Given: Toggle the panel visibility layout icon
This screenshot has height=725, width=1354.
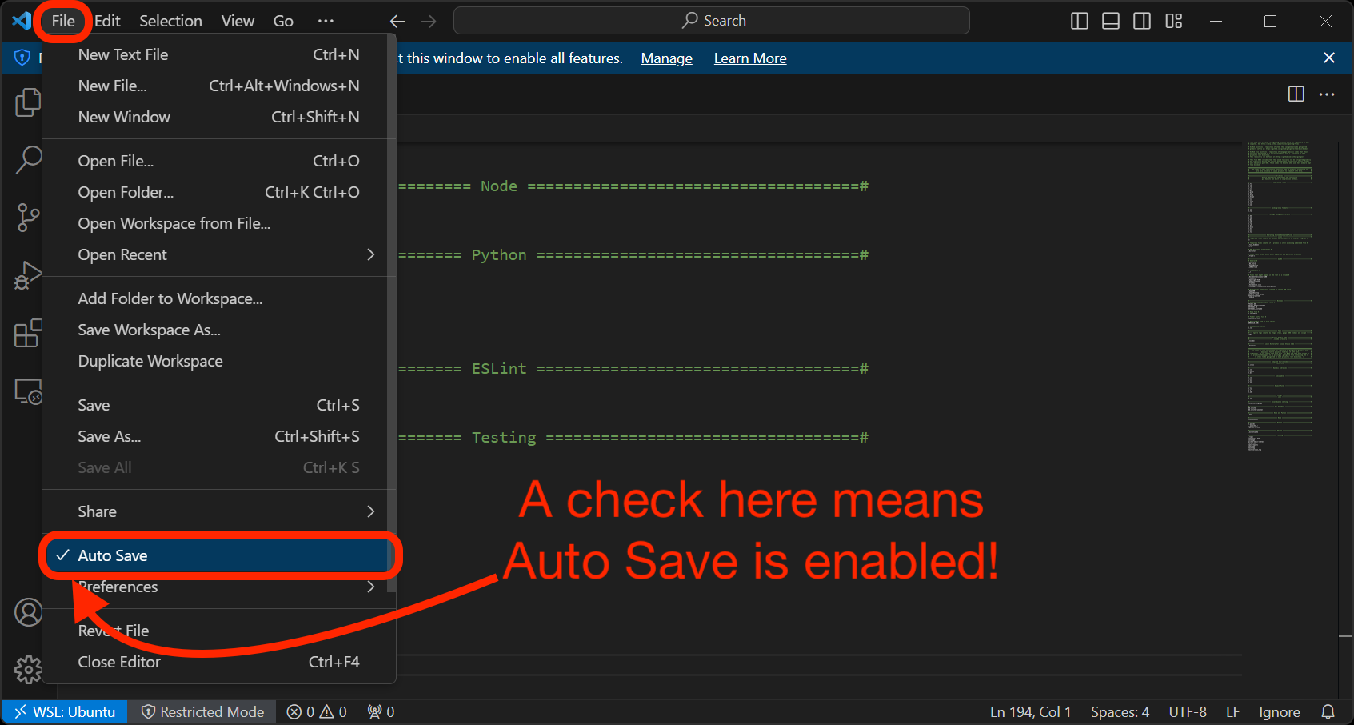Looking at the screenshot, I should pyautogui.click(x=1110, y=21).
